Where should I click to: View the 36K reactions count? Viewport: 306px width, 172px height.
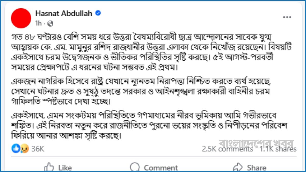coord(37,149)
